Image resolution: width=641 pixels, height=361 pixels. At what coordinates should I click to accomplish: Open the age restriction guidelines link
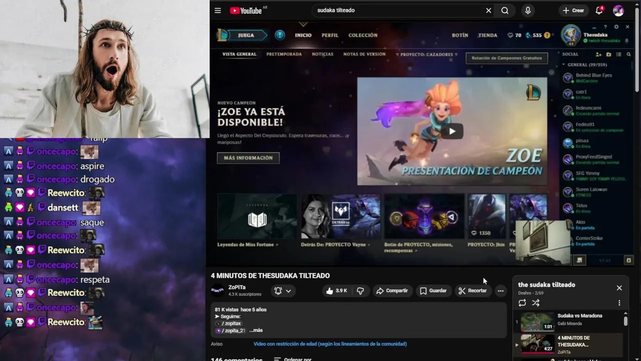point(330,344)
